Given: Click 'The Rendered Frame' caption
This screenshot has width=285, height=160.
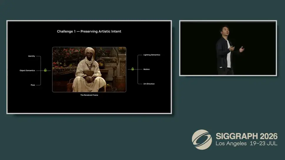Looking at the screenshot, I should point(89,95).
